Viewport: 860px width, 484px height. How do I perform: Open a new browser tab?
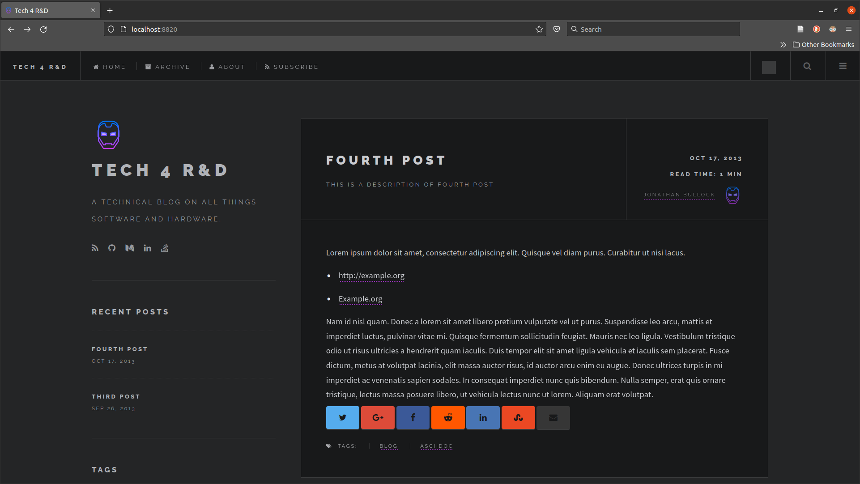[x=110, y=10]
